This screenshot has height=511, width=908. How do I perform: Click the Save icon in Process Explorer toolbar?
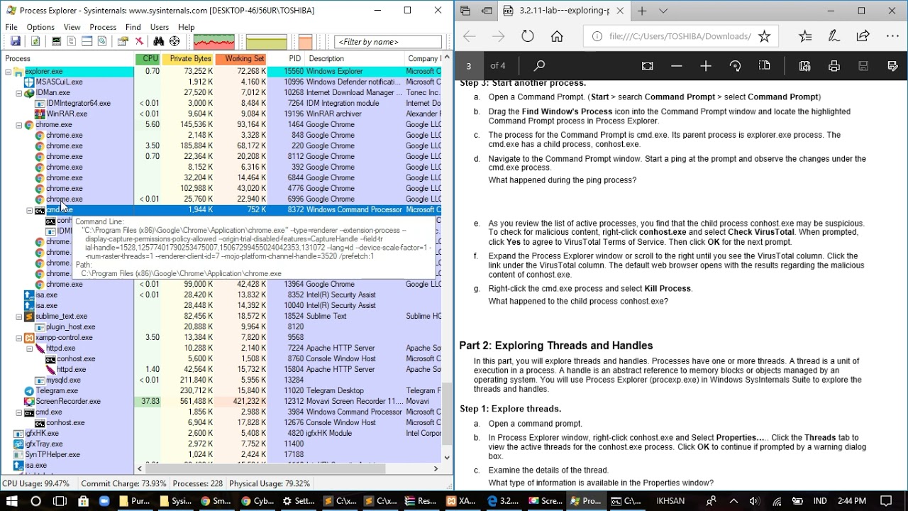[x=15, y=42]
